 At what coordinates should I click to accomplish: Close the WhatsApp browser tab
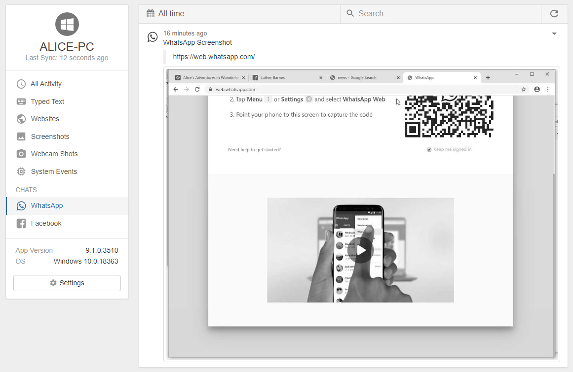pyautogui.click(x=475, y=78)
